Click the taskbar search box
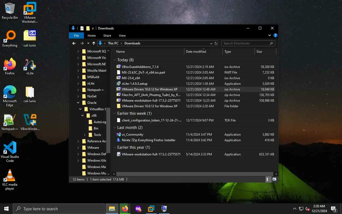 pos(59,209)
